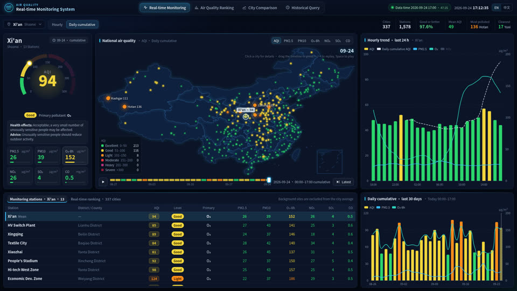
Task: Switch language to EN
Action: 496,8
